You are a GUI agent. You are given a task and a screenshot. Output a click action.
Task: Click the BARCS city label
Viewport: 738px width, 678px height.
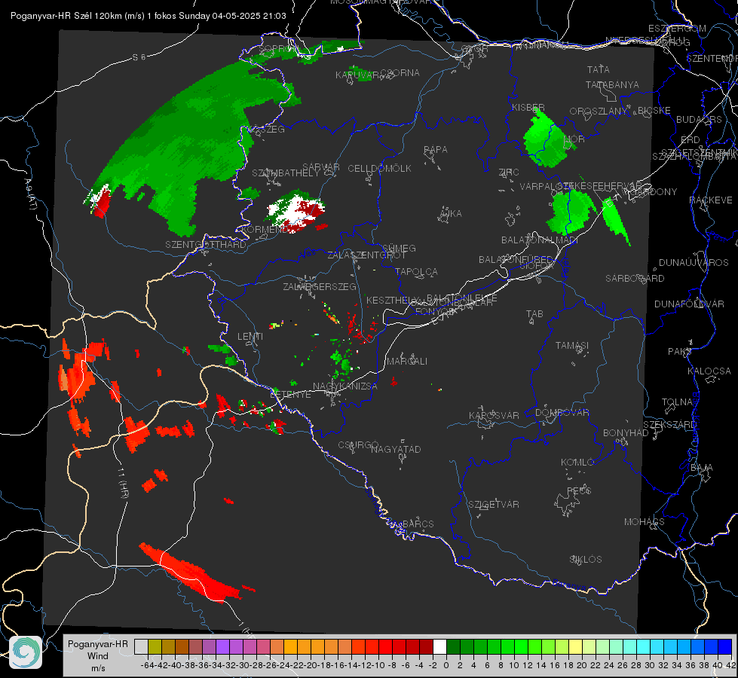tap(418, 524)
